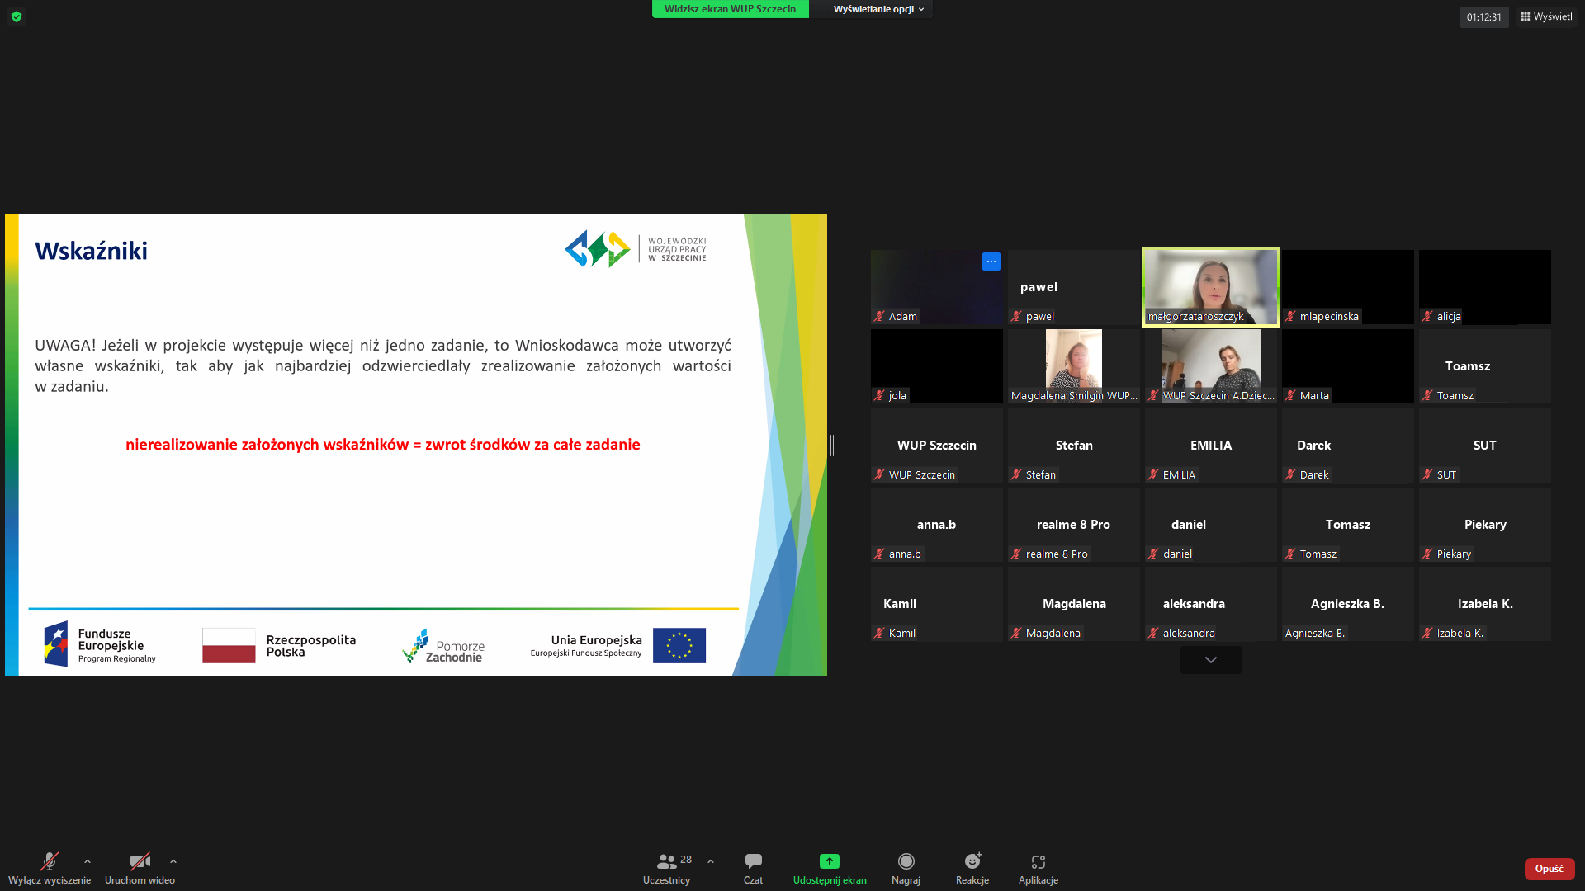
Task: Click muted mic icon on Tomasz's tile
Action: click(1291, 554)
